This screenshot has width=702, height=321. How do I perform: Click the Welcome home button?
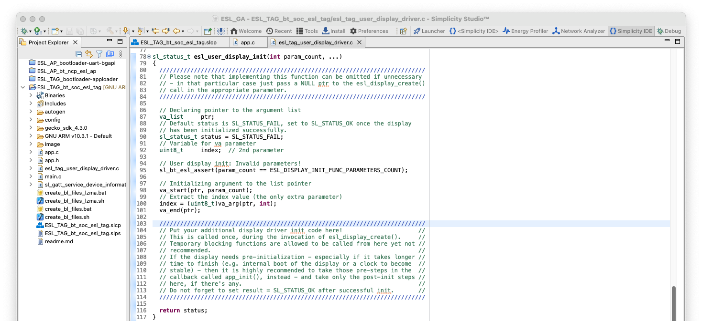[245, 31]
